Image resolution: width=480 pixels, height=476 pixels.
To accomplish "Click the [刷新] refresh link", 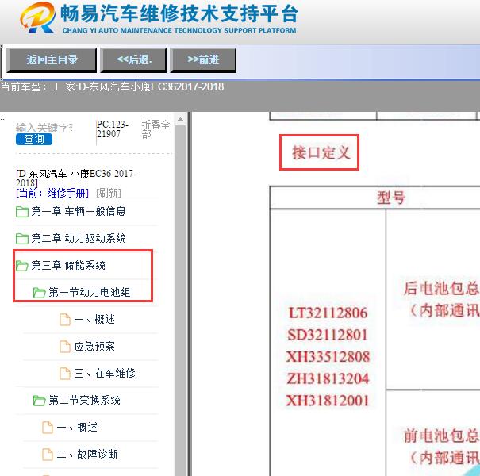I will point(109,193).
